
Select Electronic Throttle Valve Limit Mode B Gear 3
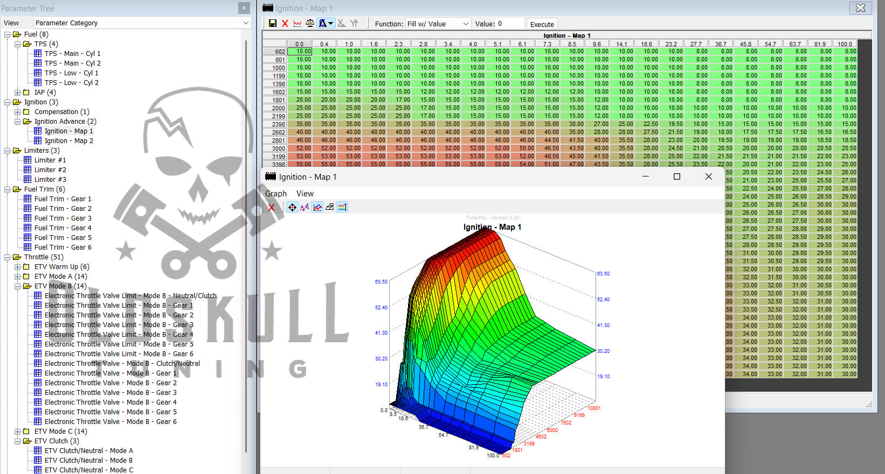click(119, 324)
